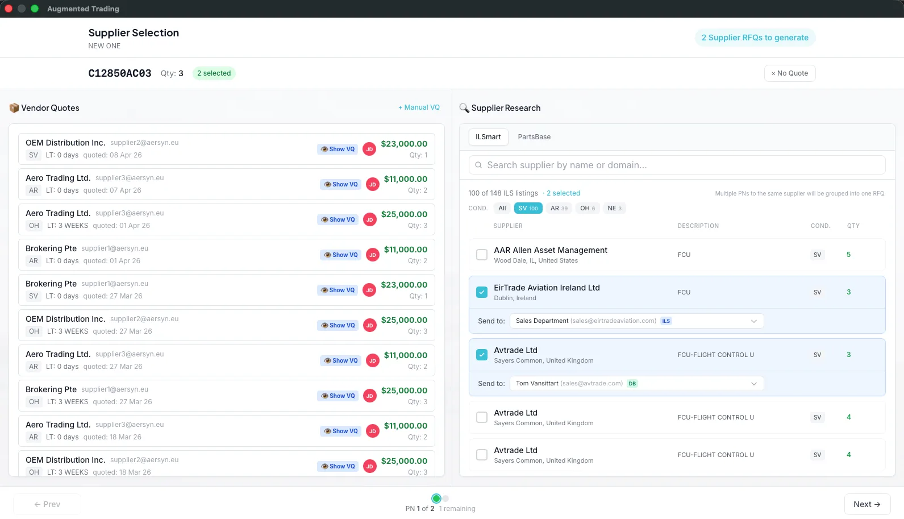Click the COND. column header in the listings table
The width and height of the screenshot is (904, 519).
click(820, 226)
